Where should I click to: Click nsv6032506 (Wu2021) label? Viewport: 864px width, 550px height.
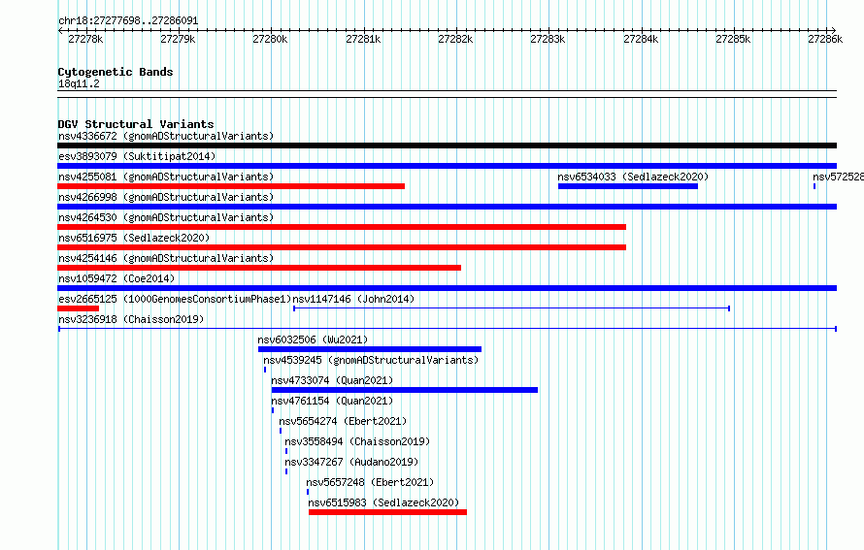(313, 340)
